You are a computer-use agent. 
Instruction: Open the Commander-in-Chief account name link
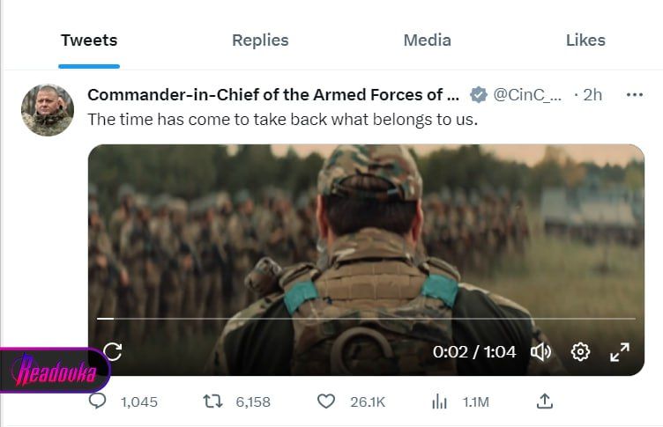[x=273, y=95]
